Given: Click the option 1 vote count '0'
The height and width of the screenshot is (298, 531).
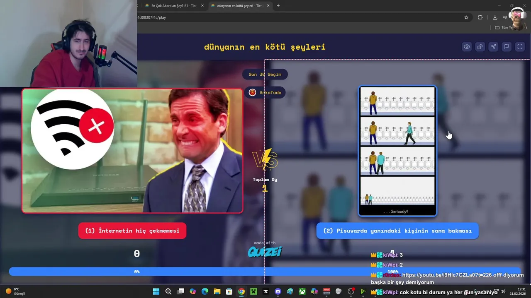Looking at the screenshot, I should [x=136, y=254].
